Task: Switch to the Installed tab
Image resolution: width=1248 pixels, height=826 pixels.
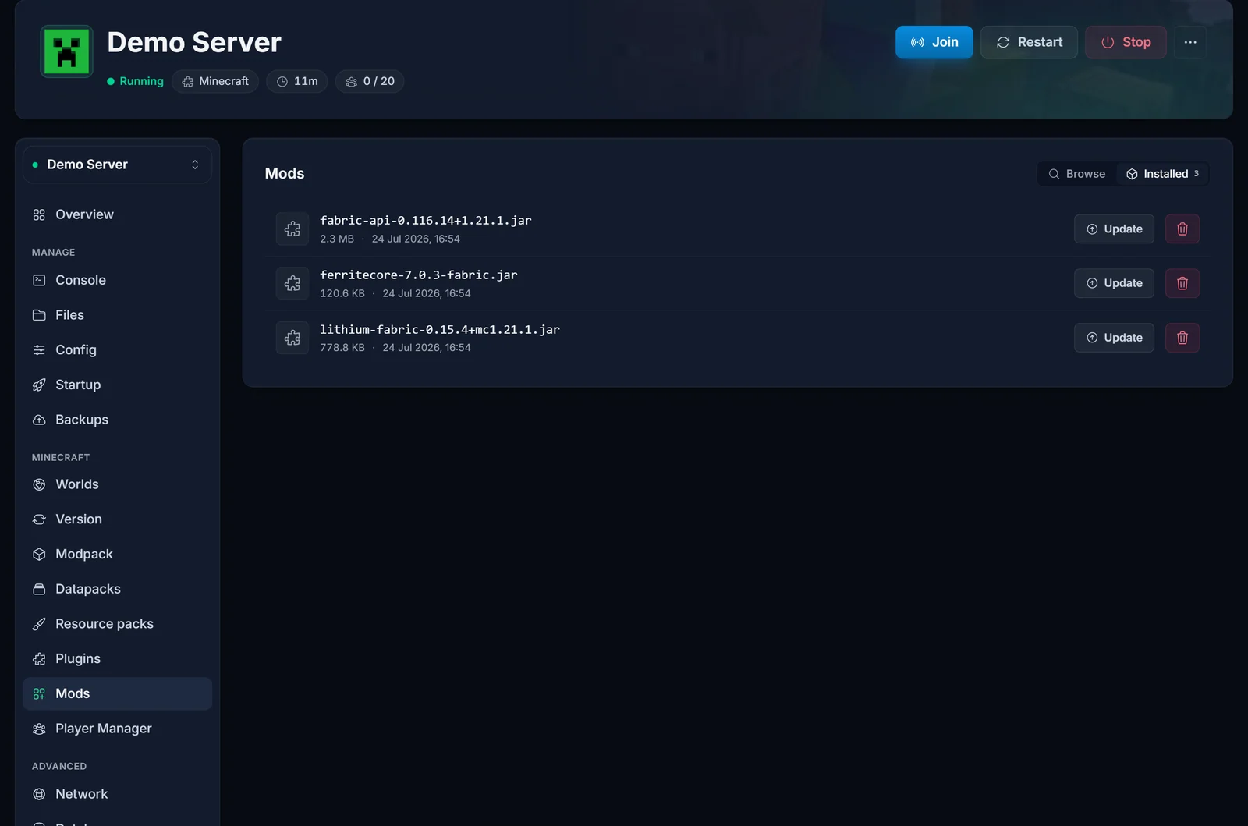Action: click(1162, 174)
